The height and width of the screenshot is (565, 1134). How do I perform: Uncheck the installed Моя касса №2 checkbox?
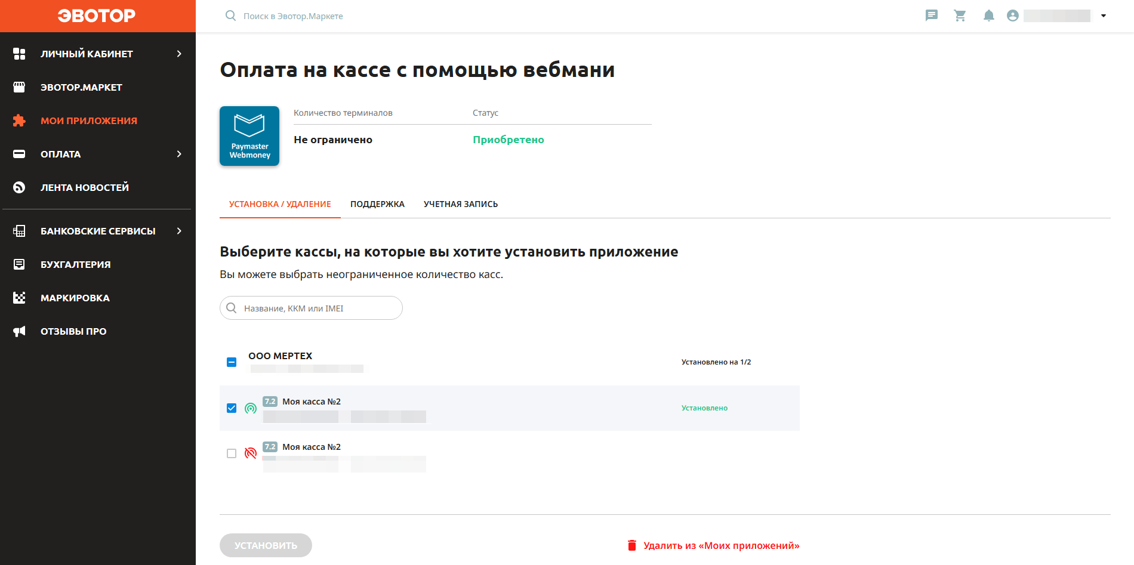coord(232,408)
